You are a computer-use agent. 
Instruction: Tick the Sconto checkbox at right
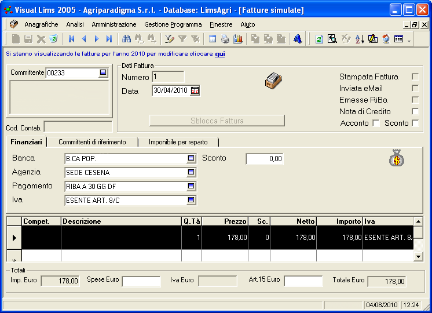[415, 123]
